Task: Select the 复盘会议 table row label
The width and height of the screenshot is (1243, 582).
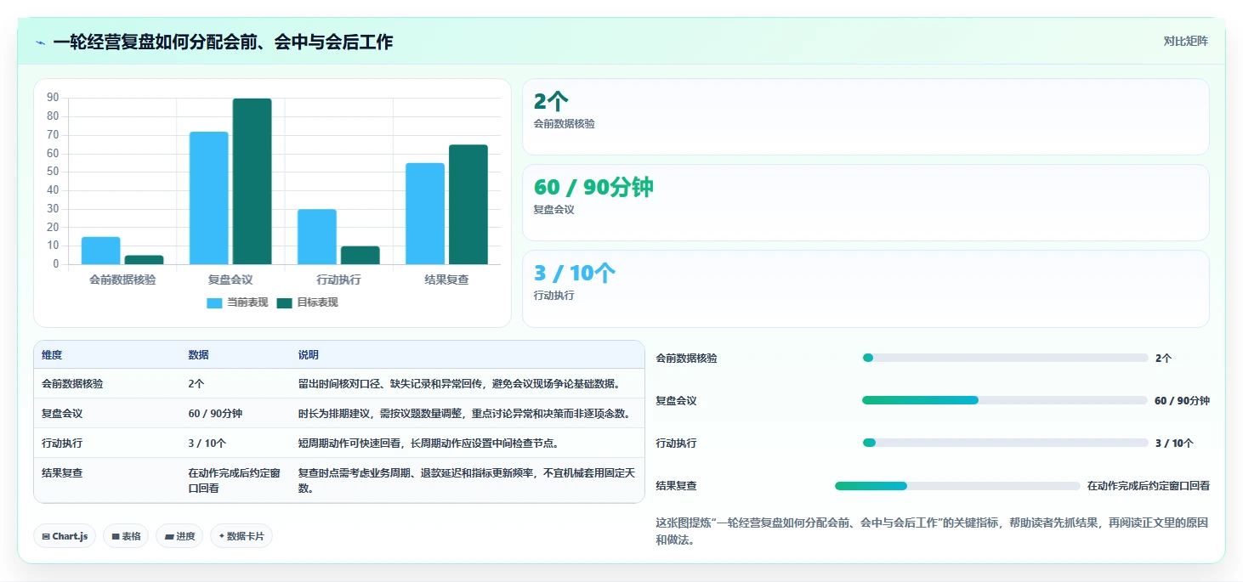Action: pyautogui.click(x=62, y=414)
